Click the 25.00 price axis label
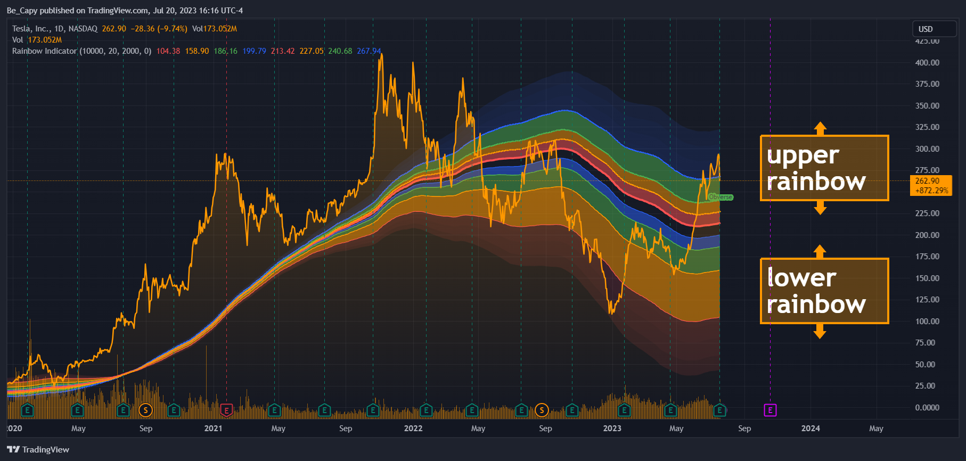The width and height of the screenshot is (966, 461). pyautogui.click(x=925, y=386)
